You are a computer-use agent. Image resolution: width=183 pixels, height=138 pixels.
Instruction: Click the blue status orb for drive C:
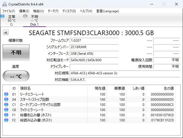2,16
